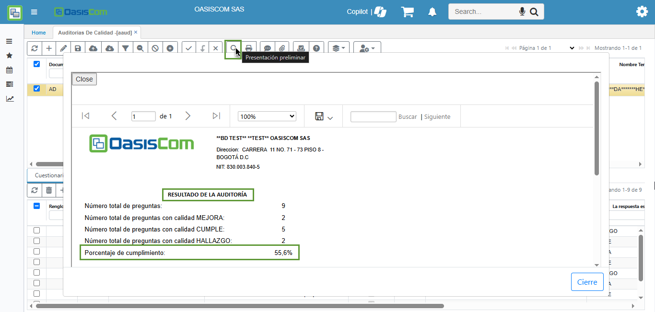This screenshot has height=312, width=655.
Task: Attach a file with the paperclip icon
Action: click(x=282, y=48)
